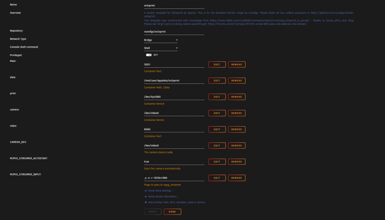Screen dimensions: 385x220
Task: Click Add another Path, Port, Variable link
Action: (x=177, y=202)
